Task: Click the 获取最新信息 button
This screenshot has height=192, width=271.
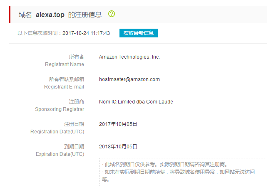Action: 139,33
